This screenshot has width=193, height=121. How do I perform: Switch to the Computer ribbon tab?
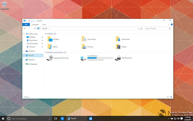35,25
